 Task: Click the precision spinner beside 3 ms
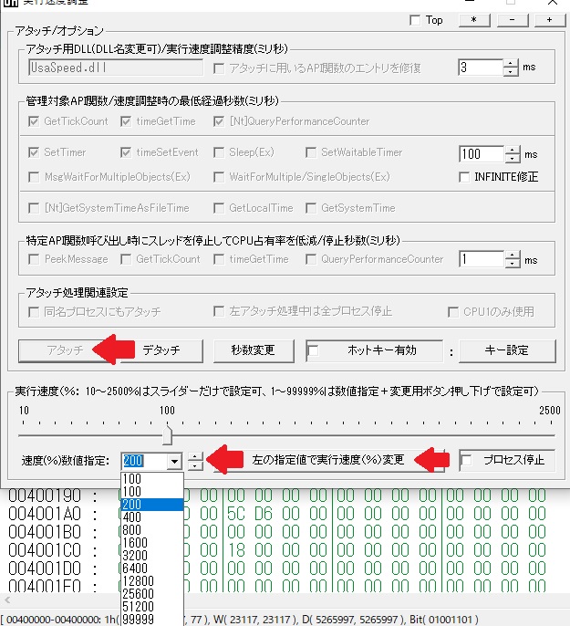pyautogui.click(x=511, y=68)
